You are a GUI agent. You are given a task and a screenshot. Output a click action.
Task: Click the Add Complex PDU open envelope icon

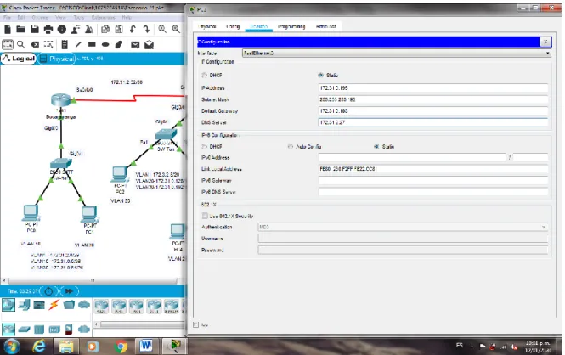[x=149, y=45]
